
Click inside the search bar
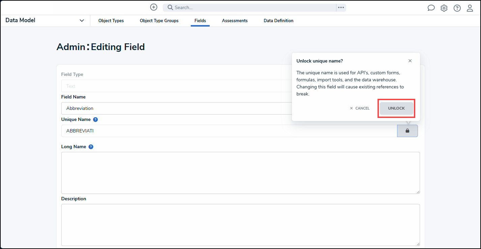[249, 7]
